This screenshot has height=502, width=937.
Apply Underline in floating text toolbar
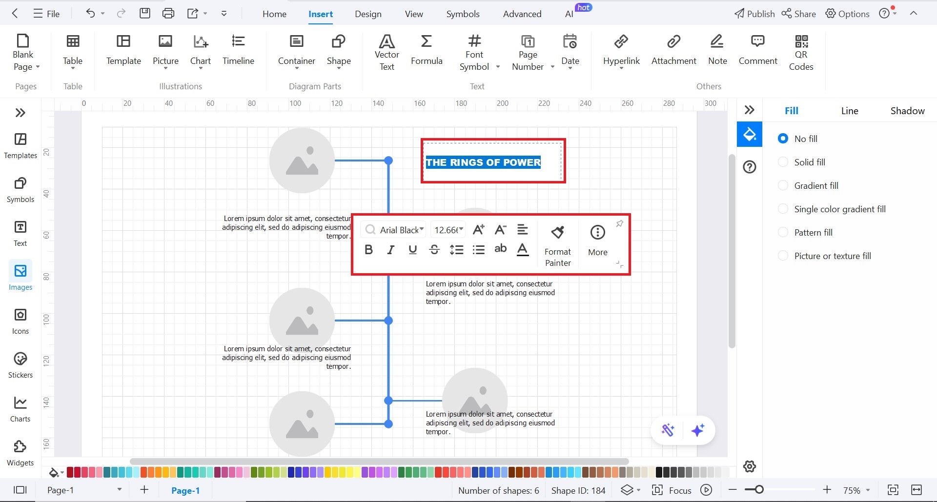point(412,250)
